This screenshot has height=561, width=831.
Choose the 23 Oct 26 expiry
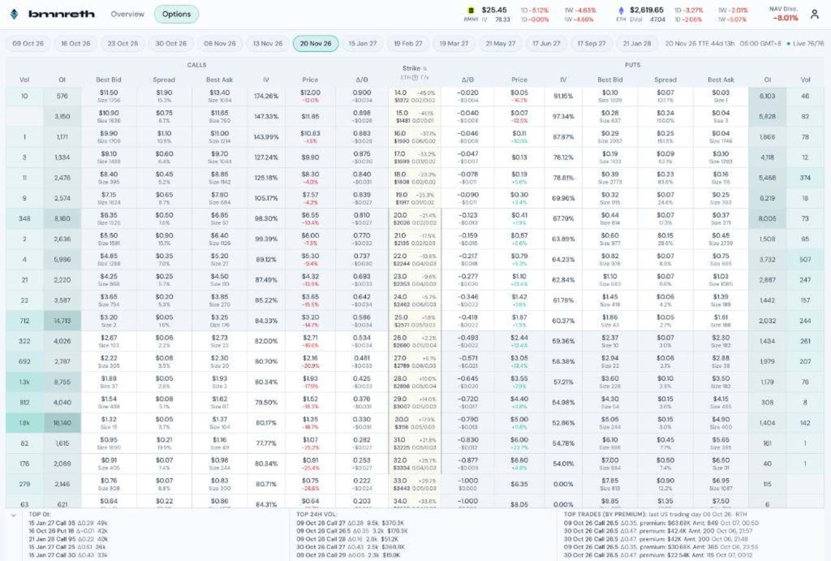click(x=123, y=43)
